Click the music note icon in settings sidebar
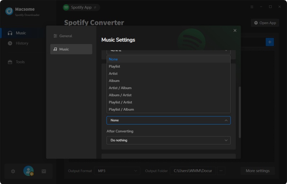The height and width of the screenshot is (184, 287). (55, 49)
